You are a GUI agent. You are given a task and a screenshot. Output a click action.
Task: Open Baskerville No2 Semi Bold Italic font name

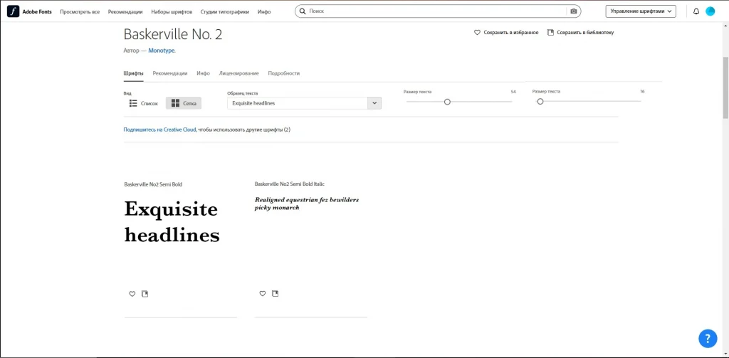pyautogui.click(x=290, y=184)
